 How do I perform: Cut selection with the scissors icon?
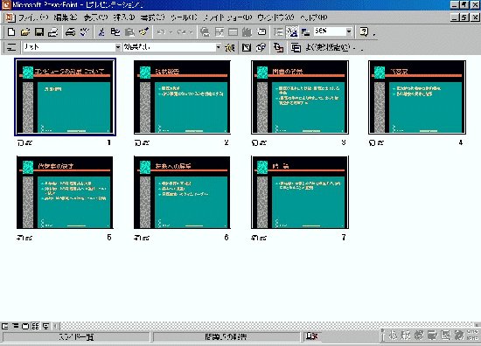tap(101, 31)
